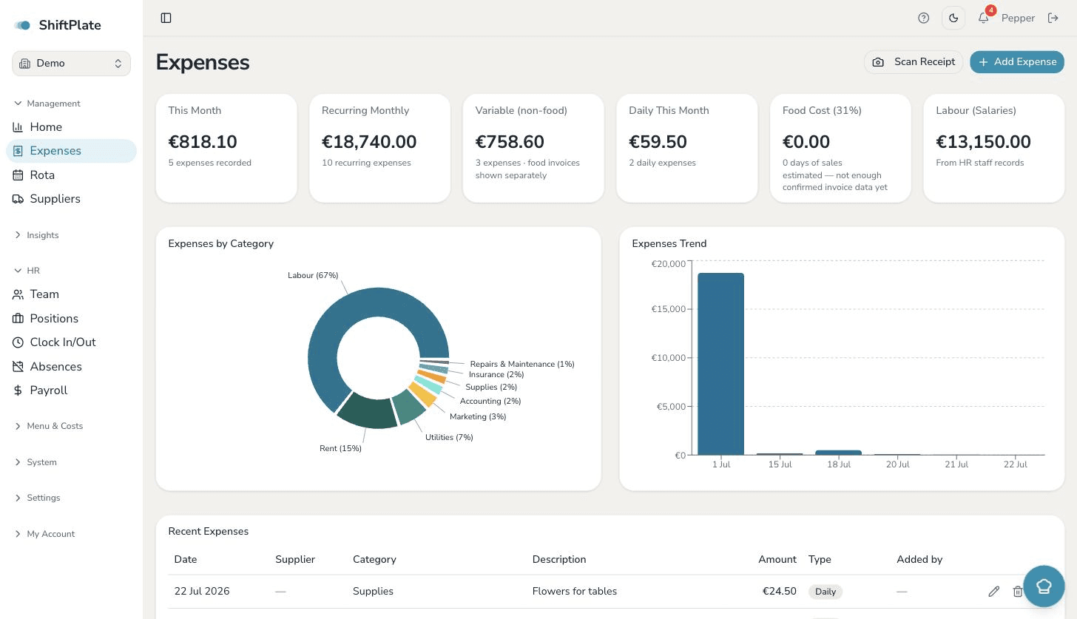Open the chat support bubble
The image size is (1077, 619).
click(1044, 586)
